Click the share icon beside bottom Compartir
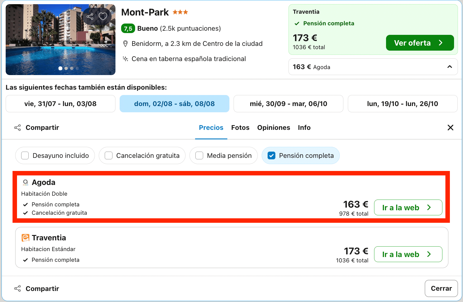This screenshot has width=463, height=302. coord(18,289)
